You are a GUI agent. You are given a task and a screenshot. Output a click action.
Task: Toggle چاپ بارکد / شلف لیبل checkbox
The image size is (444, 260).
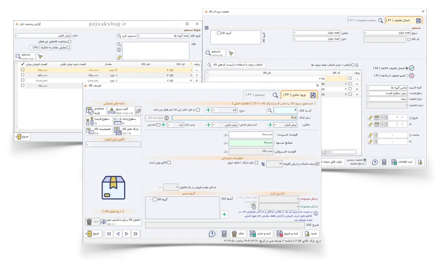tap(256, 163)
